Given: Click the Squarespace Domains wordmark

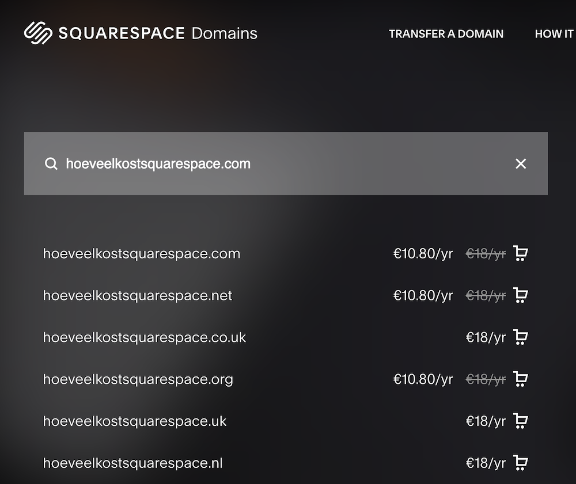Looking at the screenshot, I should 158,33.
